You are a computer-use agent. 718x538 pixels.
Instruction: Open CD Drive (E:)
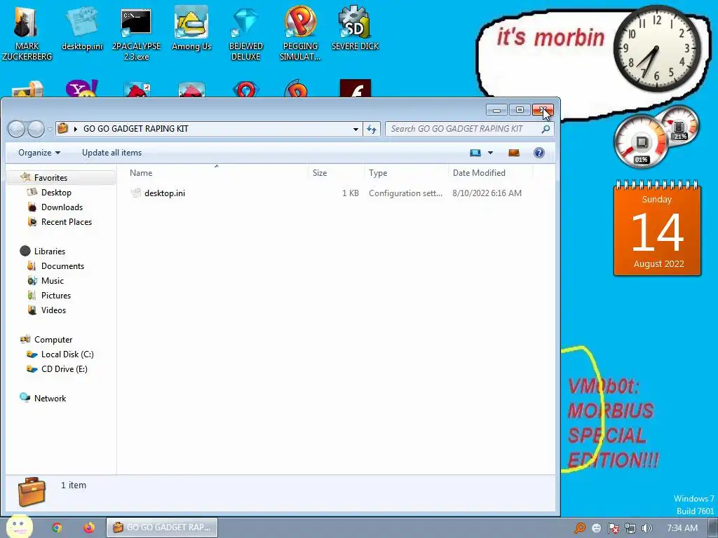coord(64,368)
